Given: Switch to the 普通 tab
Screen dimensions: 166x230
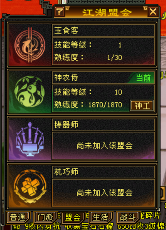Looking at the screenshot, I should tap(18, 217).
